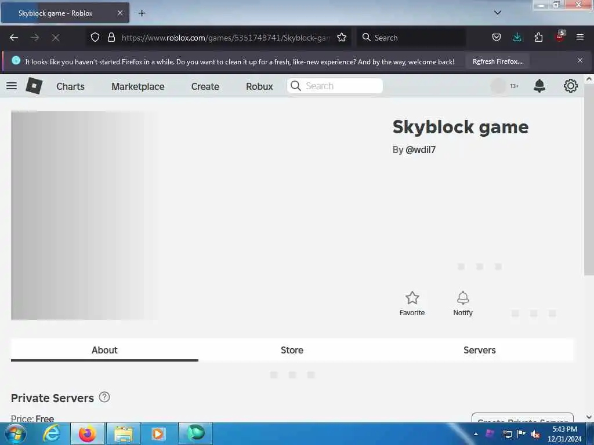Click the Roblox logo home icon

pos(34,86)
